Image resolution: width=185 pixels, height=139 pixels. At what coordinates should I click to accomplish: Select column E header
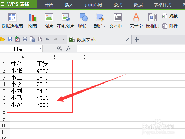click(137, 57)
